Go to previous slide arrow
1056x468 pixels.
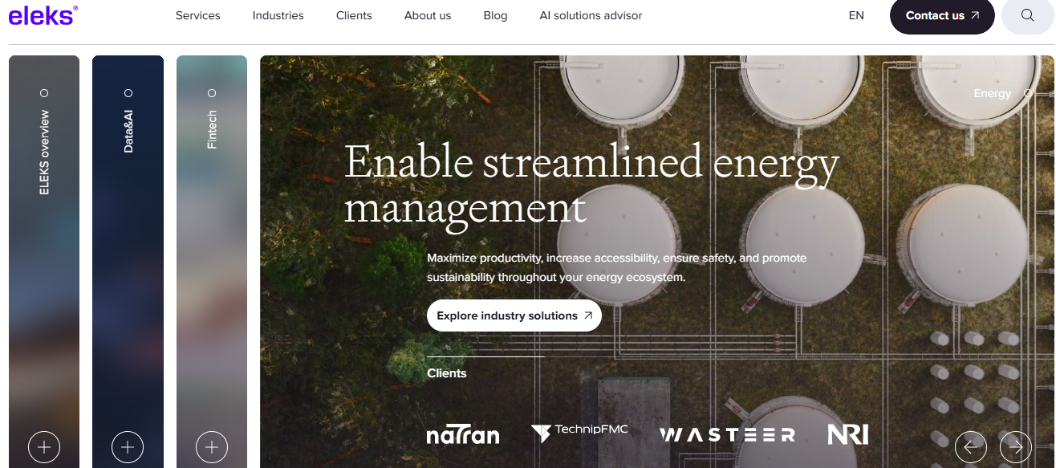[x=970, y=446]
